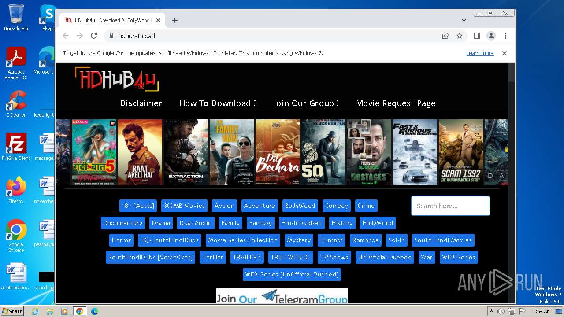The width and height of the screenshot is (564, 317).
Task: Select the Firefox desktop shortcut
Action: click(x=16, y=190)
